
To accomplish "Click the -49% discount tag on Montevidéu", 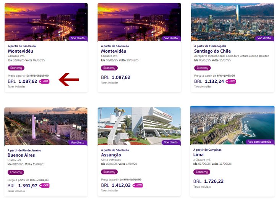I will point(44,82).
